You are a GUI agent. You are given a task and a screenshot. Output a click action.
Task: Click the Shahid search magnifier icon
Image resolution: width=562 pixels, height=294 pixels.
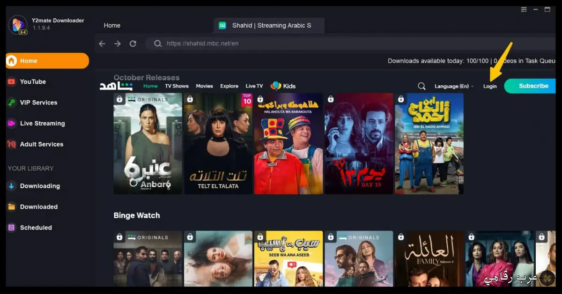click(421, 86)
